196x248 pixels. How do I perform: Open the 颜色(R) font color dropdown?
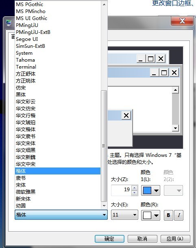(151, 215)
